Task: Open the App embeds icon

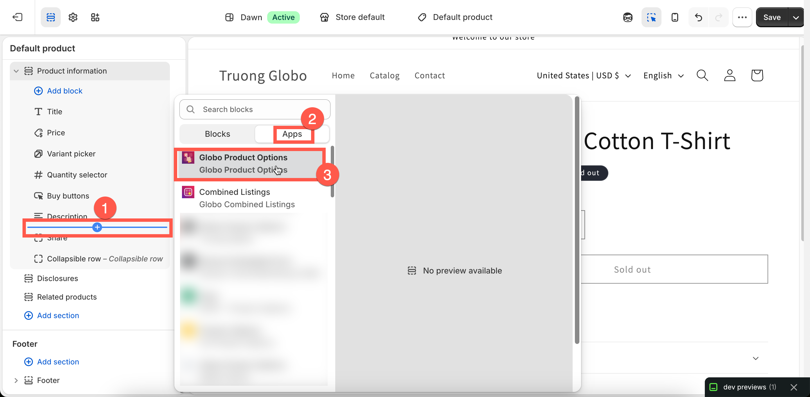Action: point(95,17)
